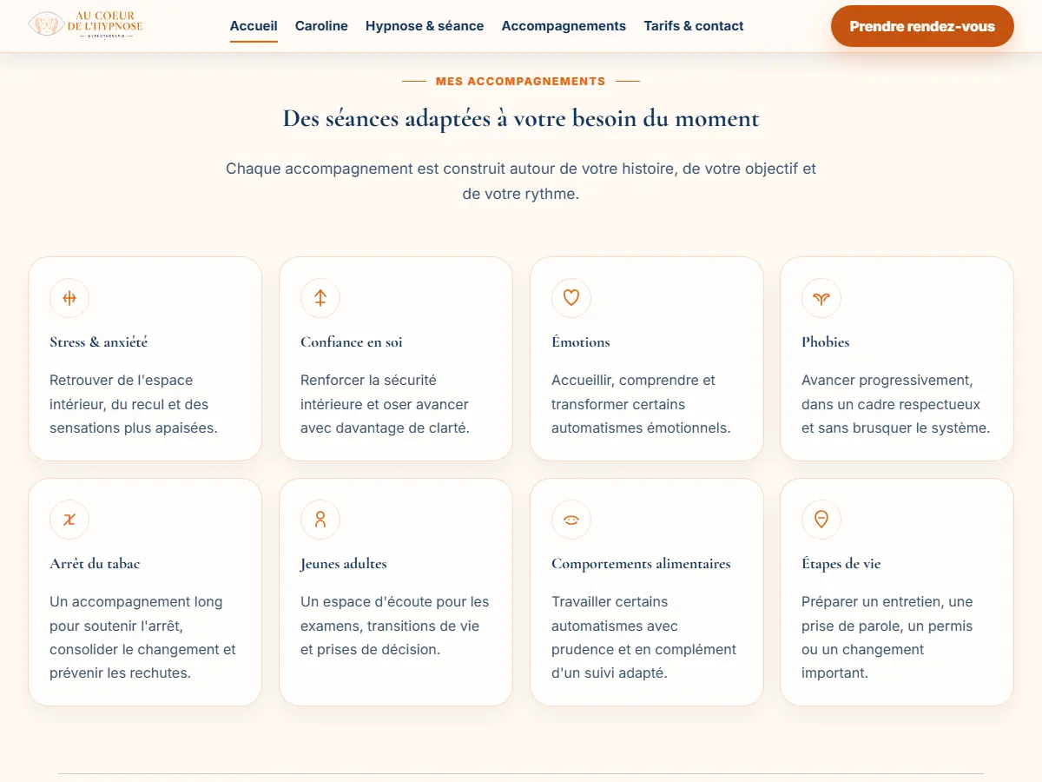This screenshot has height=782, width=1042.
Task: Click the Phobies sprout icon
Action: click(821, 298)
